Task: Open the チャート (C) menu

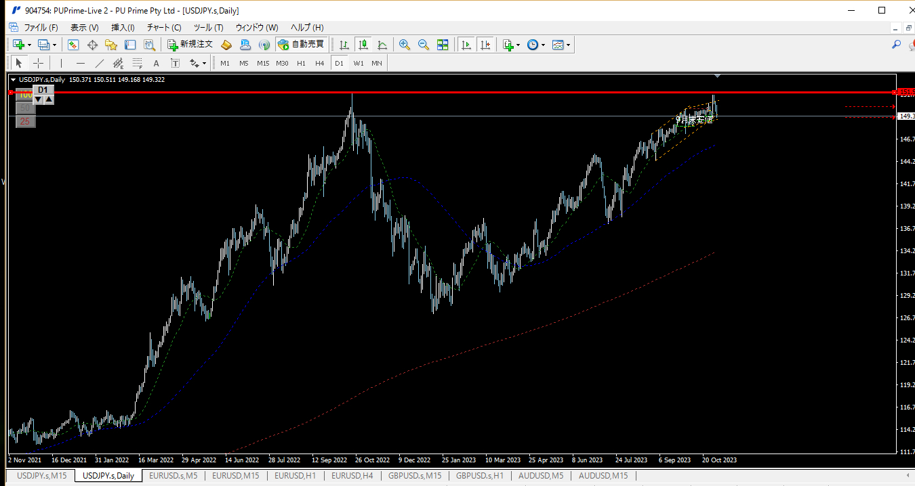Action: tap(164, 28)
